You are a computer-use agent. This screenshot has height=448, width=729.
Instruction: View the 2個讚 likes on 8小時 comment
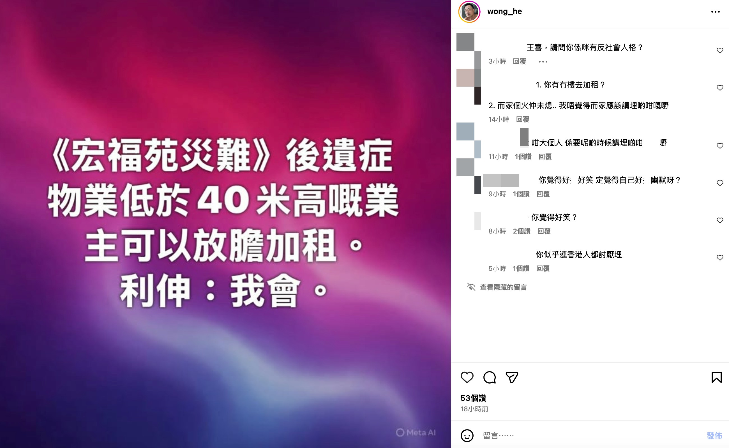pos(522,231)
